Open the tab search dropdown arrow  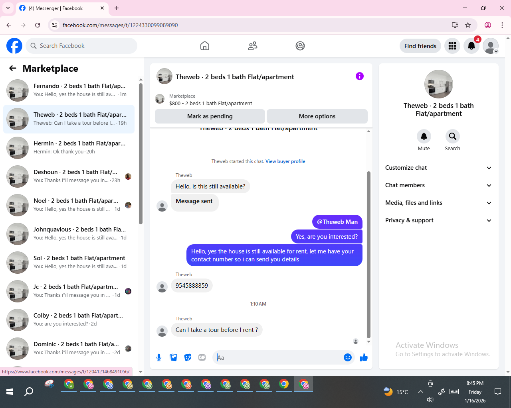tap(8, 8)
